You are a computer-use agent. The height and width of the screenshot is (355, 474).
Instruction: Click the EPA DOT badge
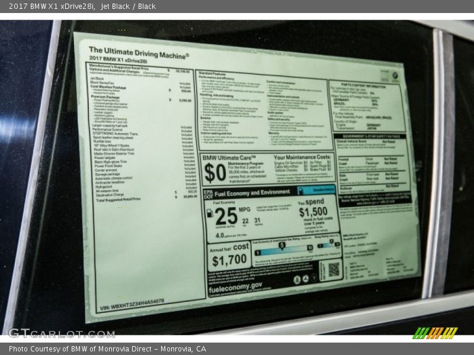coord(208,193)
